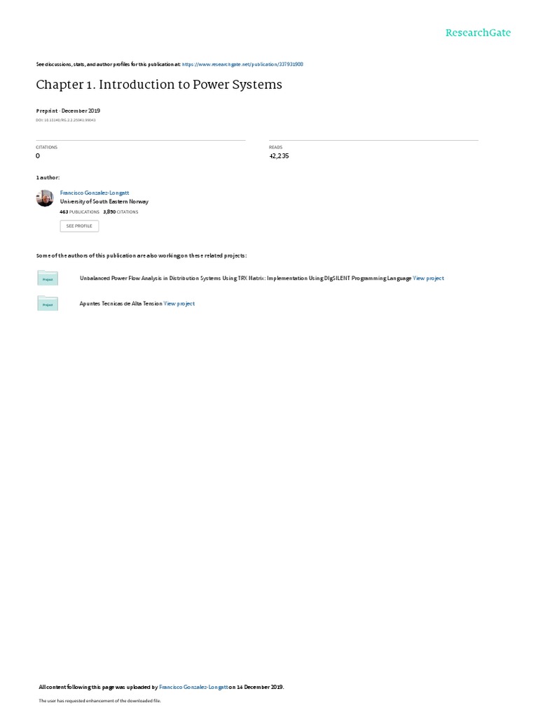This screenshot has height=717, width=538.
Task: Click University of South Eastern Norway text
Action: click(104, 202)
